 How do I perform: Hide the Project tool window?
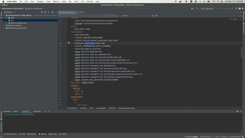click(x=56, y=12)
